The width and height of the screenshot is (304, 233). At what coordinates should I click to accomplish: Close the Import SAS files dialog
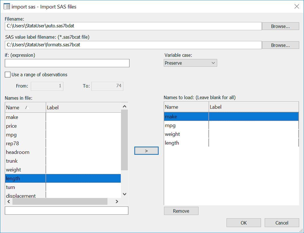297,6
